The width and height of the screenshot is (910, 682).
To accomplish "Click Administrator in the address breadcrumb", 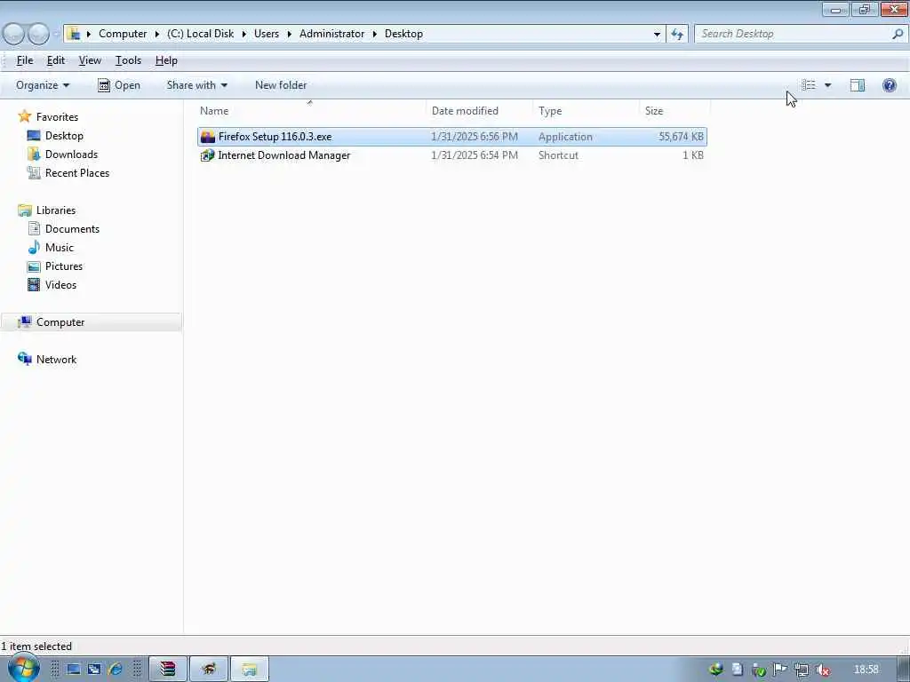I will point(332,34).
